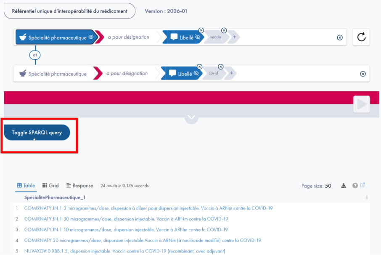Image resolution: width=381 pixels, height=255 pixels.
Task: Toggle hidden eye on first-row Libellé
Action: 198,37
